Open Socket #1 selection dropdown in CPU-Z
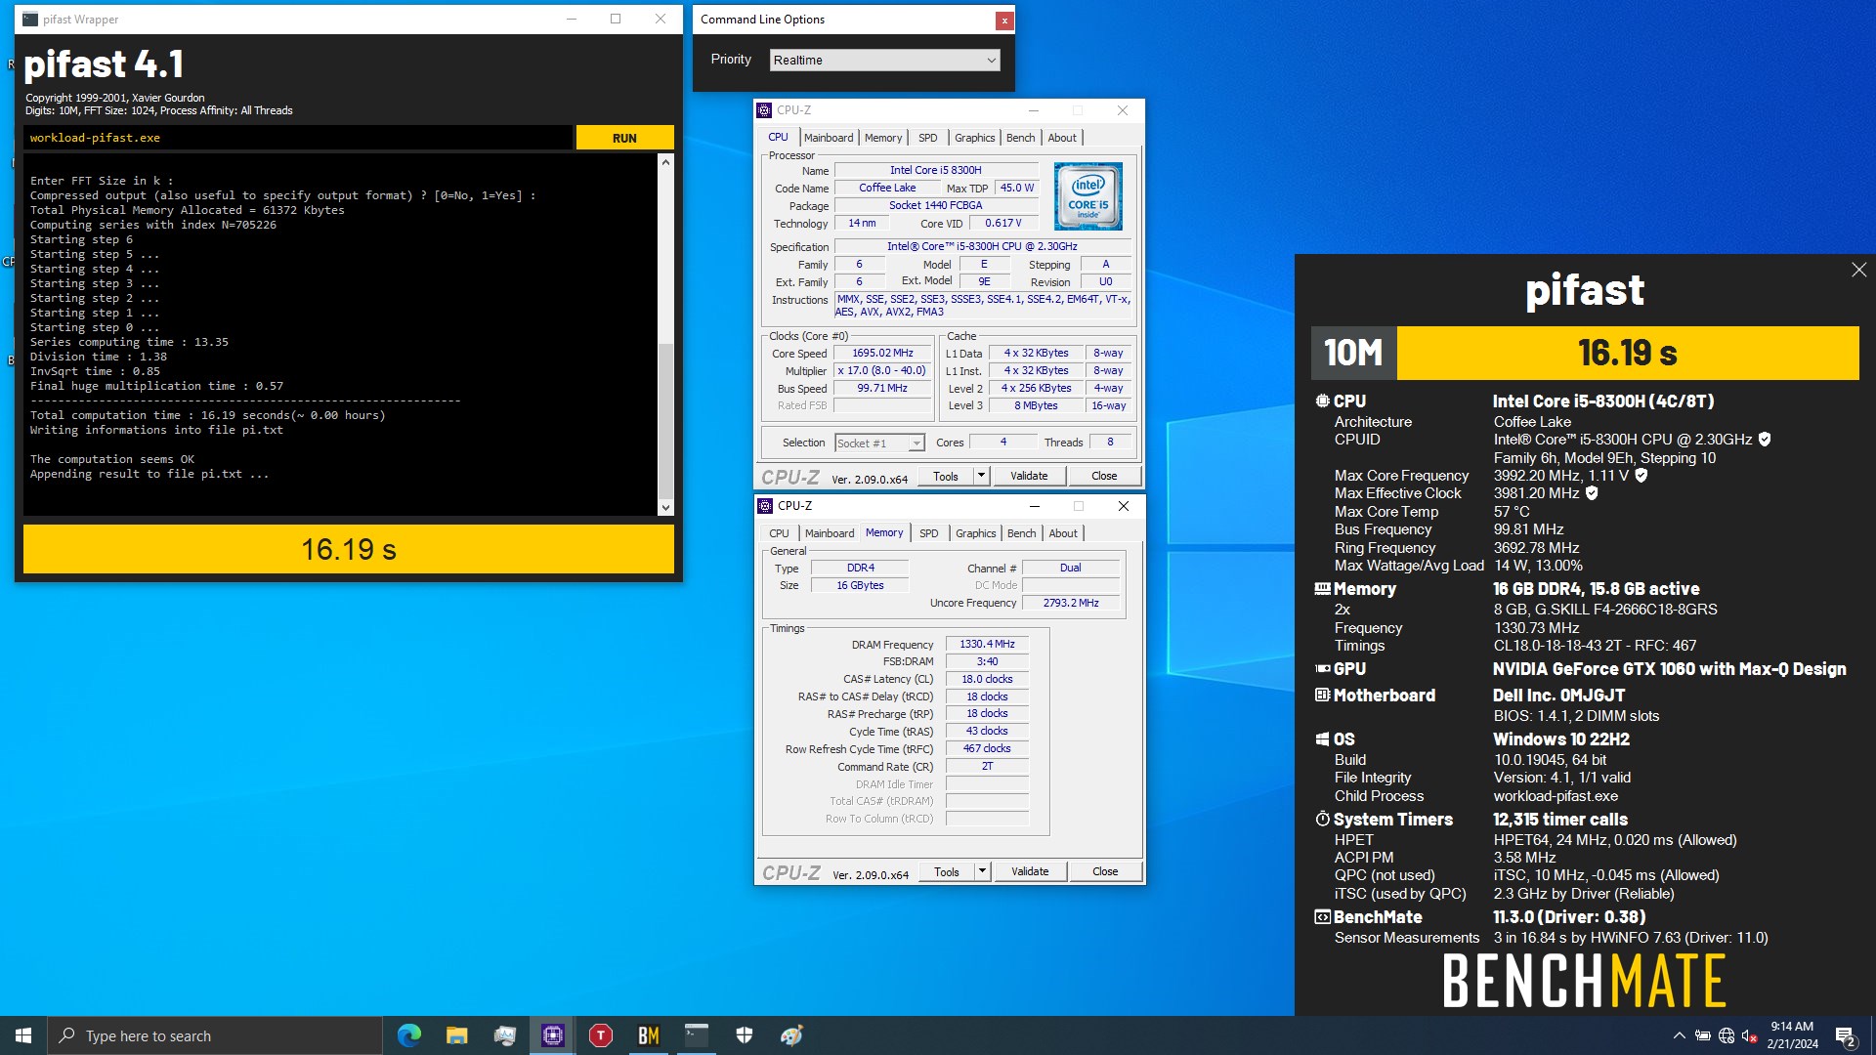Viewport: 1876px width, 1055px height. tap(879, 443)
